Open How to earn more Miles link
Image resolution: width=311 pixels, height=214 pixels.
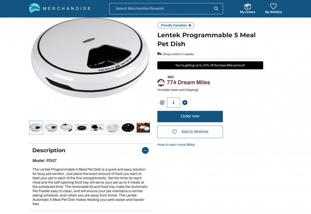click(176, 144)
